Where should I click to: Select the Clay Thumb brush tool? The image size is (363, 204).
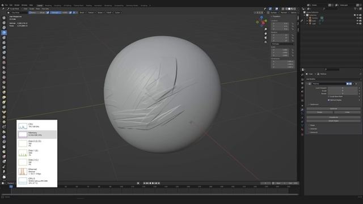tap(4, 37)
